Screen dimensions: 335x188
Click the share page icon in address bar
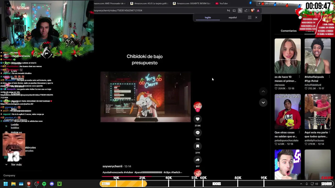(246, 10)
